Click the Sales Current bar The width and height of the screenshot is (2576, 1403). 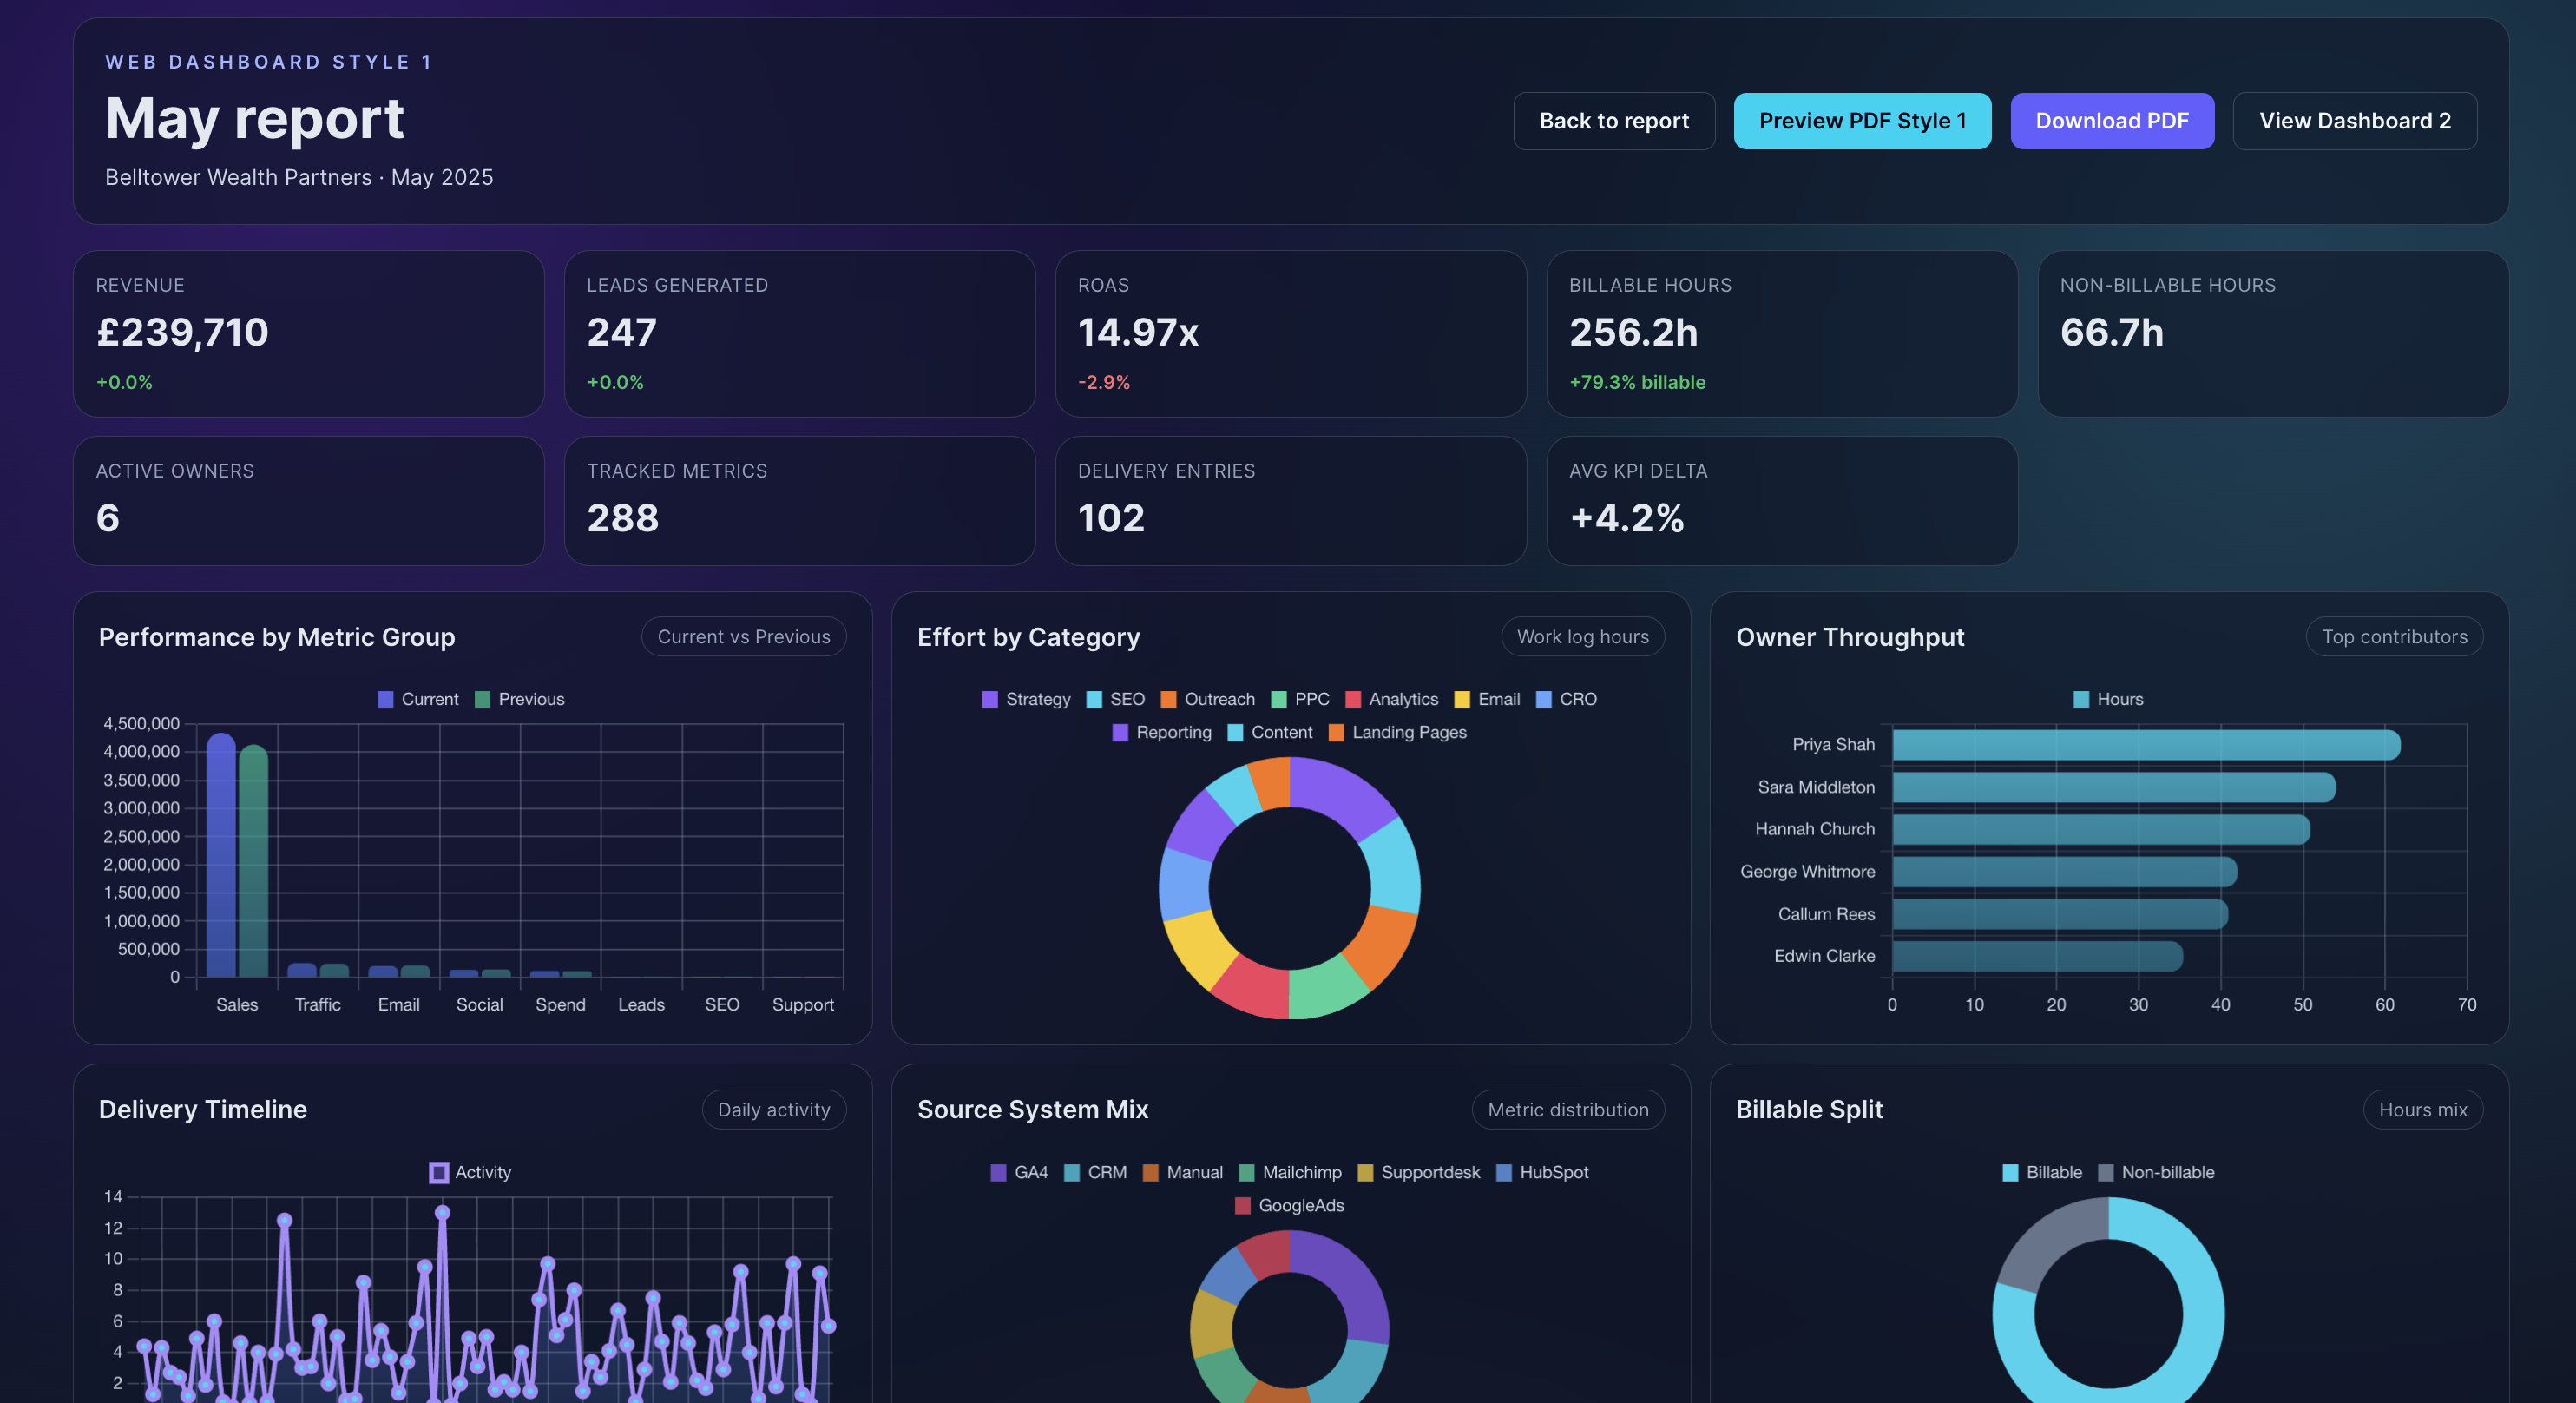click(x=221, y=860)
